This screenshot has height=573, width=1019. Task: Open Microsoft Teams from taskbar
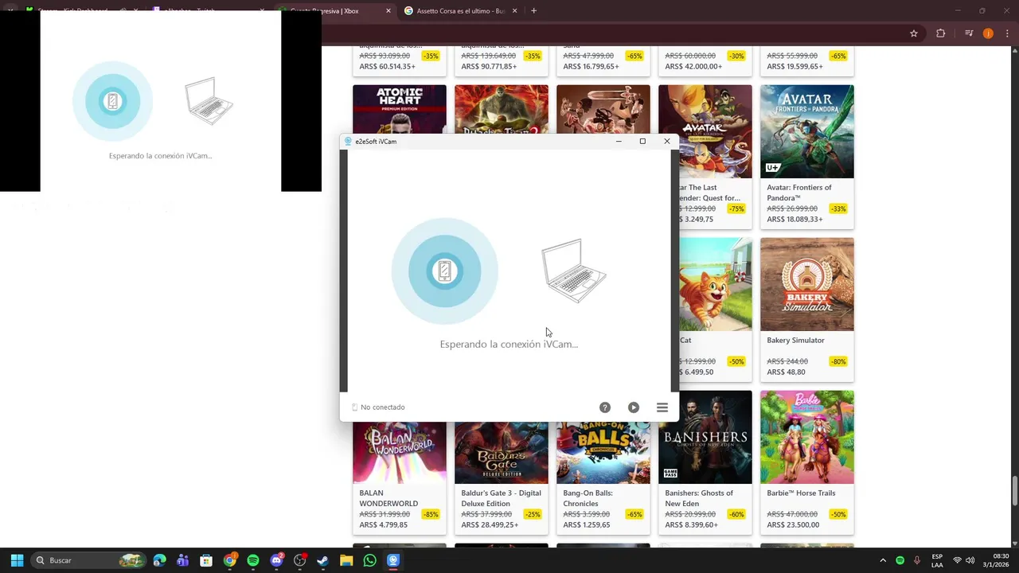(183, 560)
